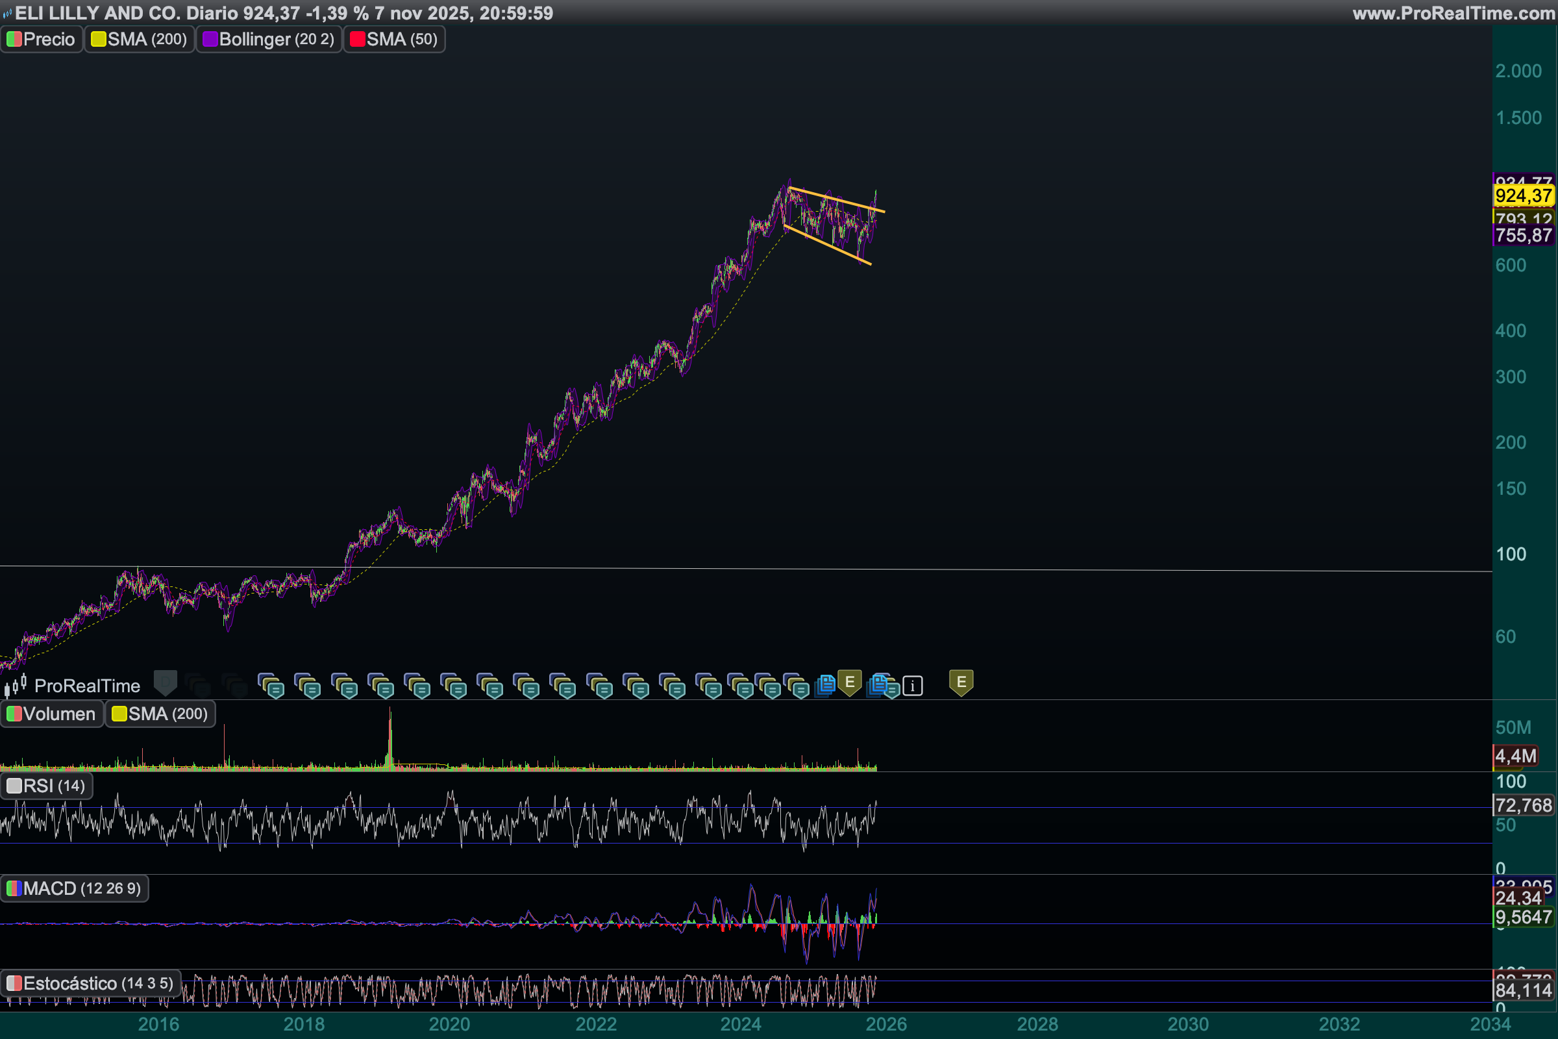Click the dimmed "D" dividend marker
This screenshot has height=1039, width=1558.
point(165,682)
